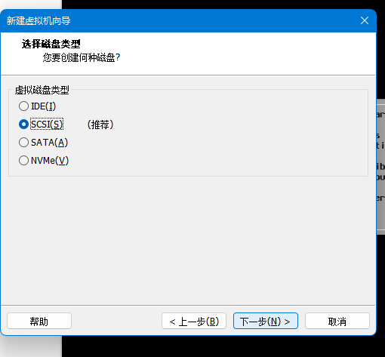Continue with the 下一步(N) button
This screenshot has height=357, width=385.
click(266, 321)
